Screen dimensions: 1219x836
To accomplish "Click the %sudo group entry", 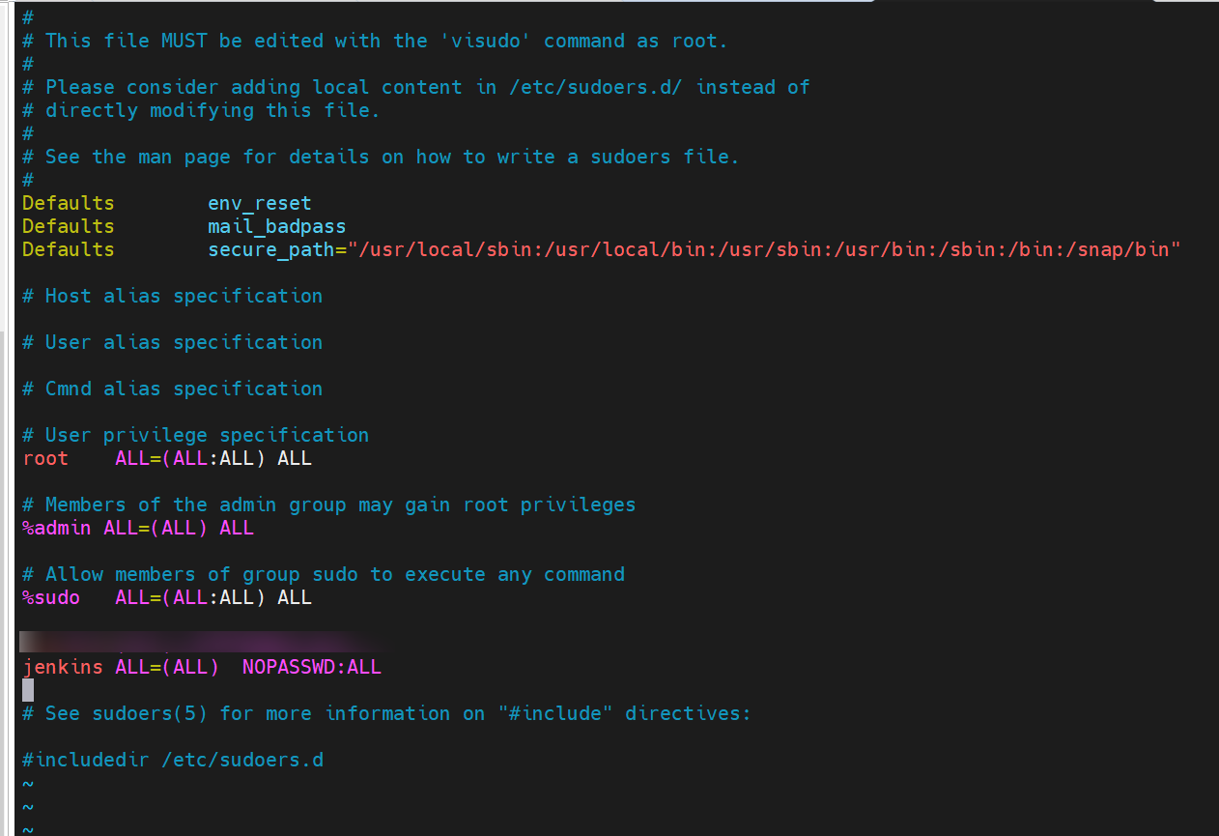I will point(50,597).
